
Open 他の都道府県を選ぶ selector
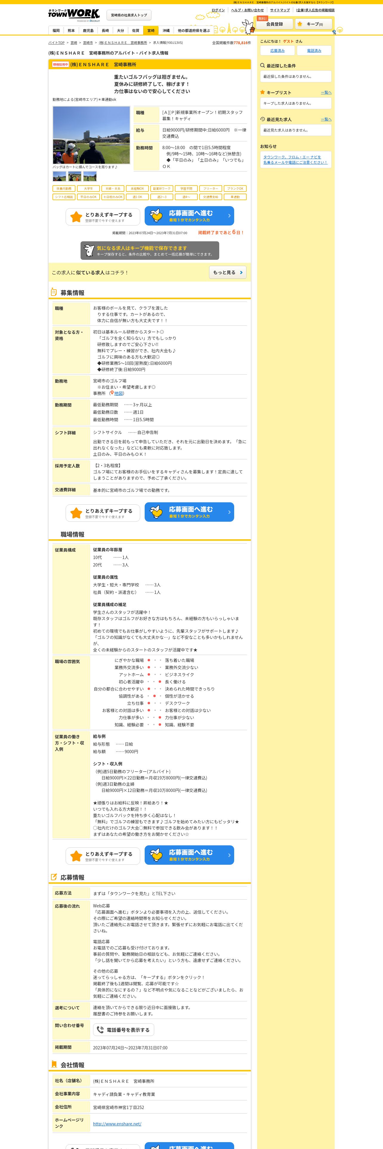point(194,31)
